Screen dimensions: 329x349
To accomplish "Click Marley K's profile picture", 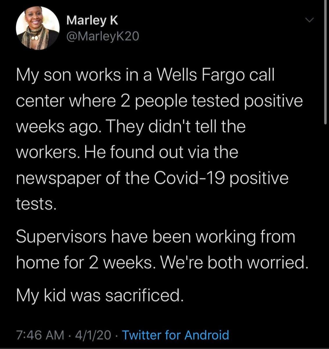I will coord(38,28).
